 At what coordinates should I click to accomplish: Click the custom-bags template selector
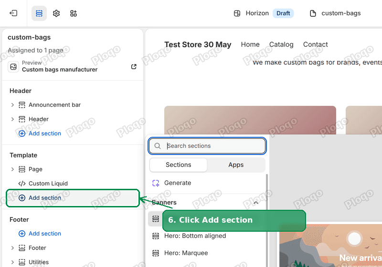[341, 13]
